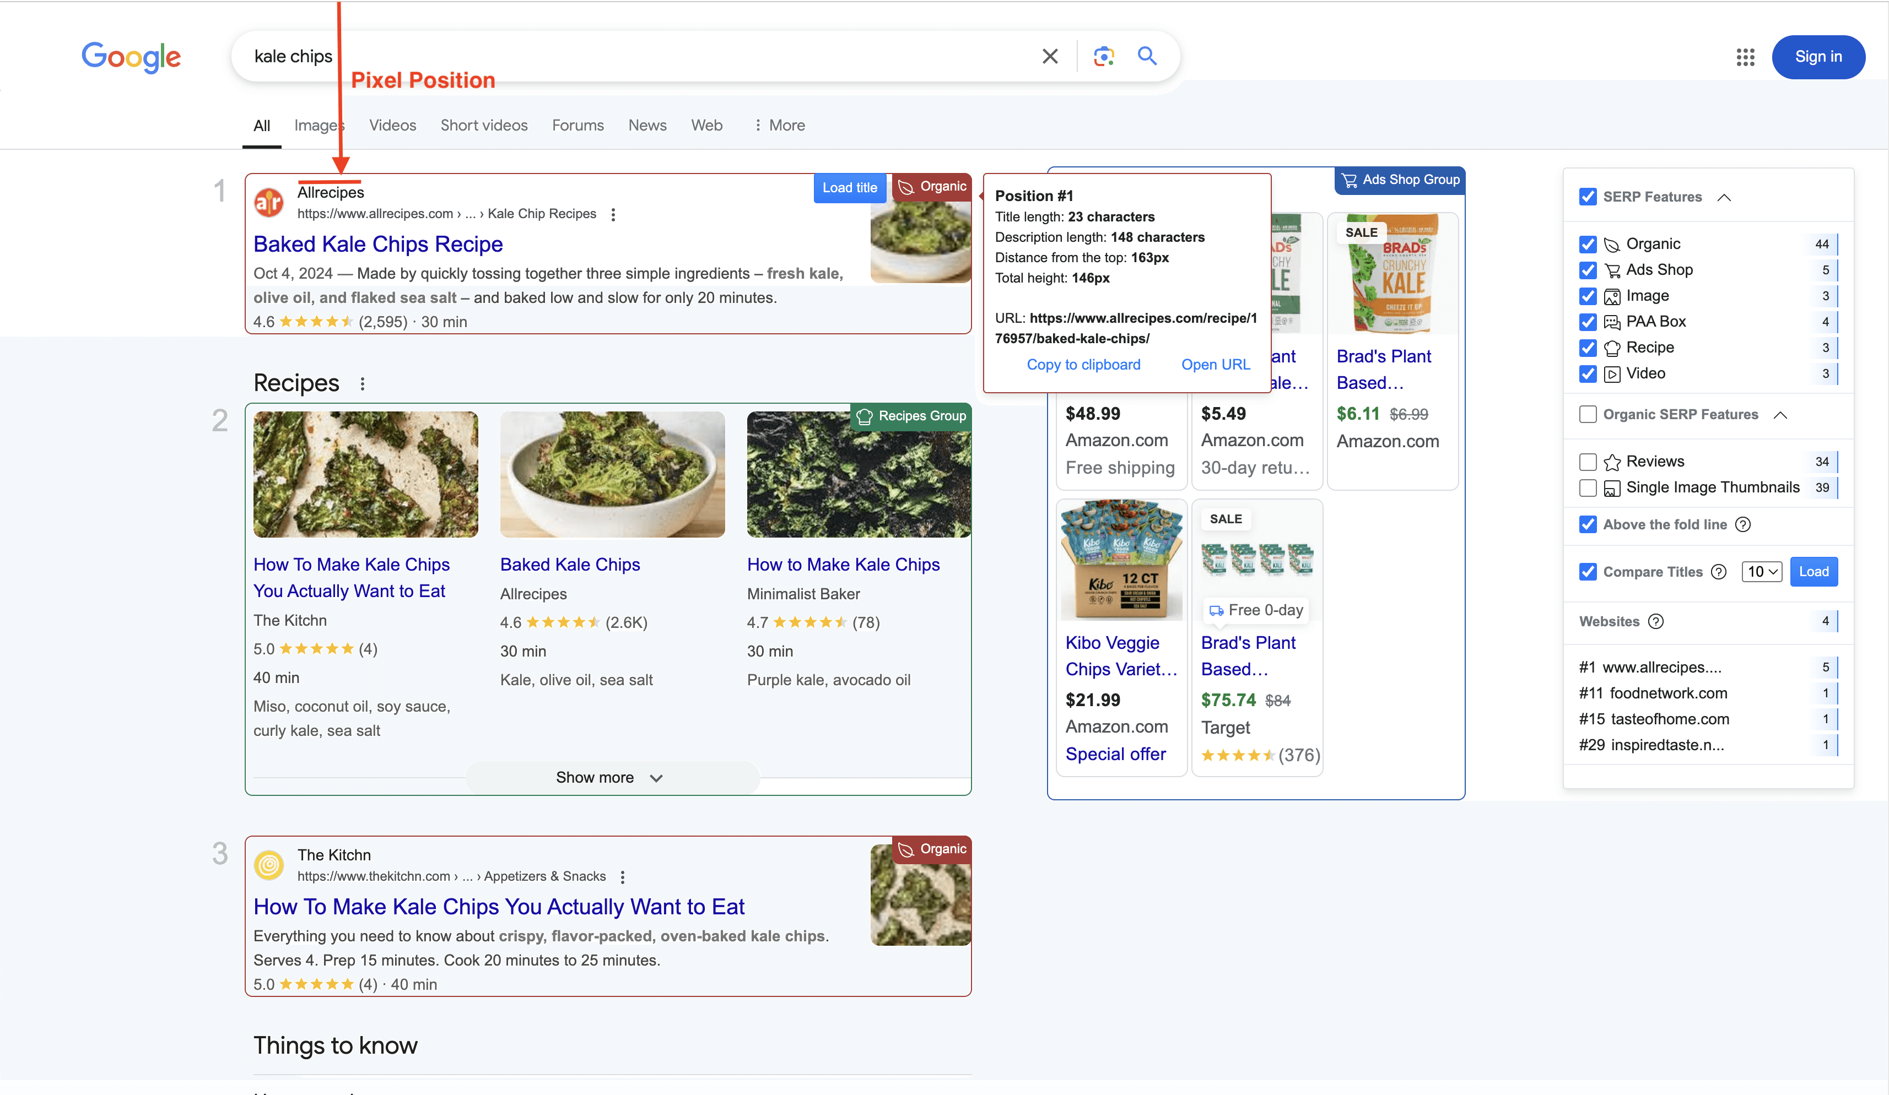Clear the search box with the X icon
Viewport: 1889px width, 1095px height.
[1049, 56]
